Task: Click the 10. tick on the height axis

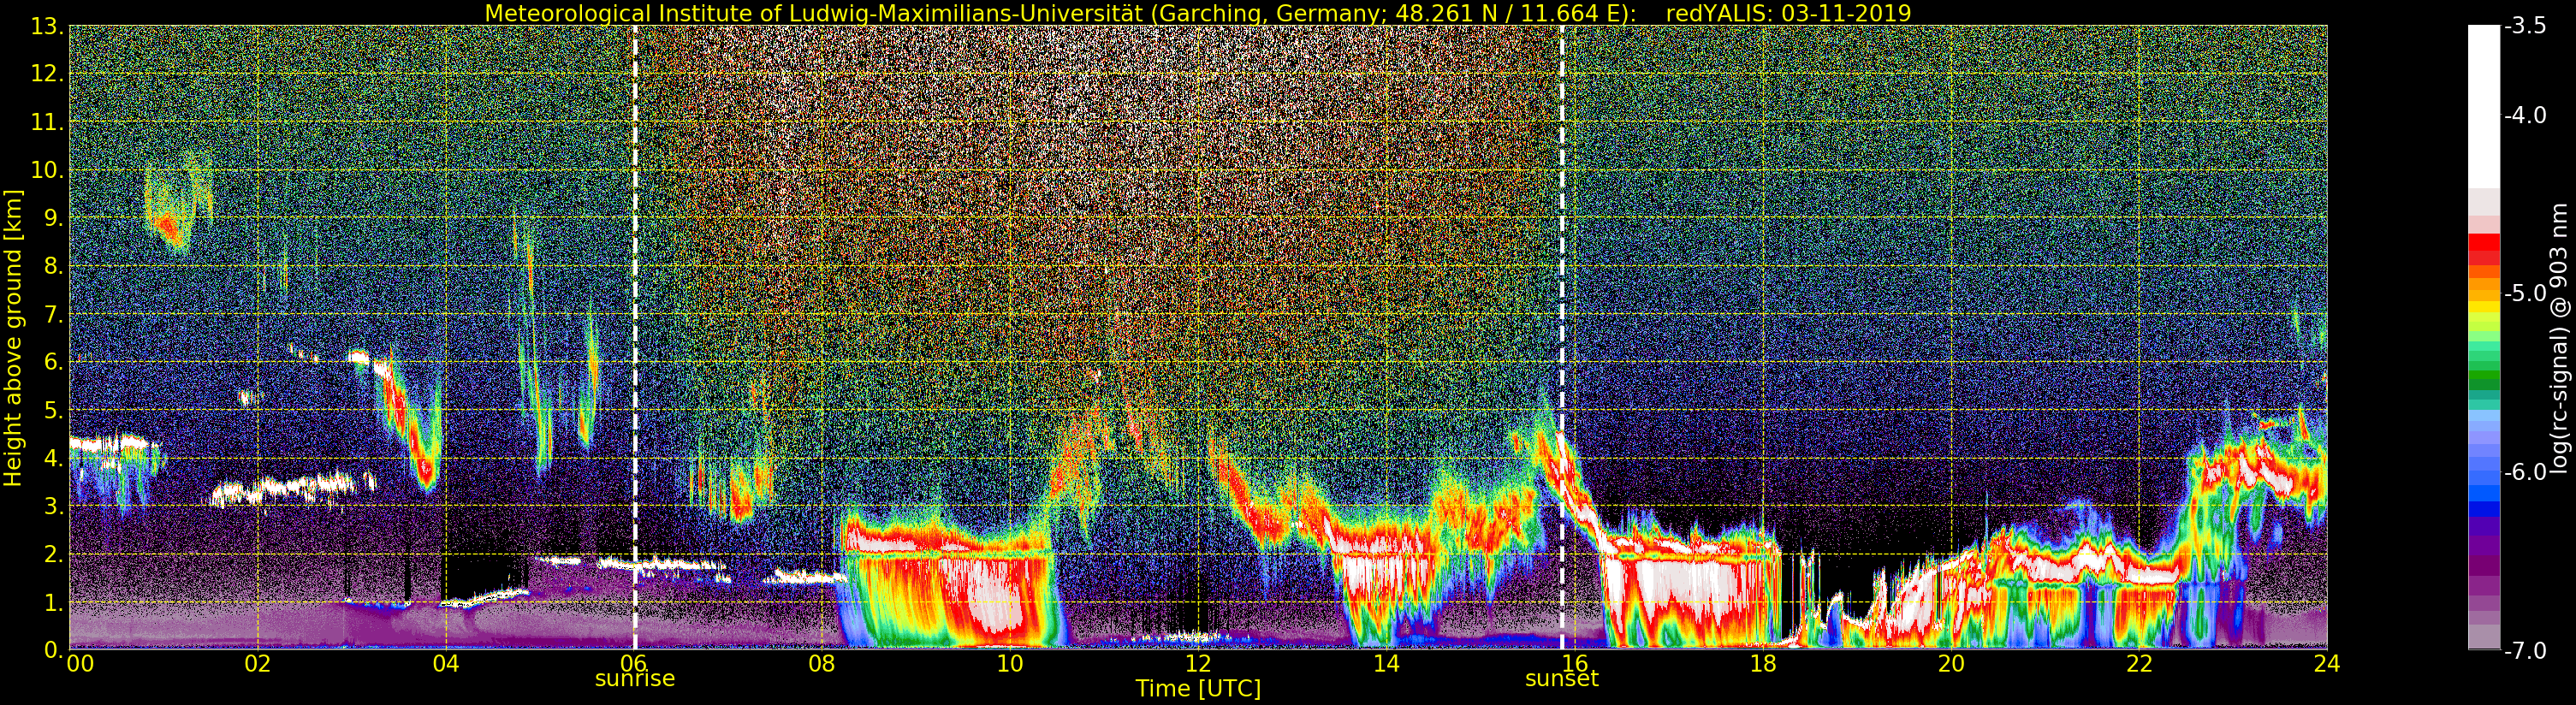Action: [48, 170]
